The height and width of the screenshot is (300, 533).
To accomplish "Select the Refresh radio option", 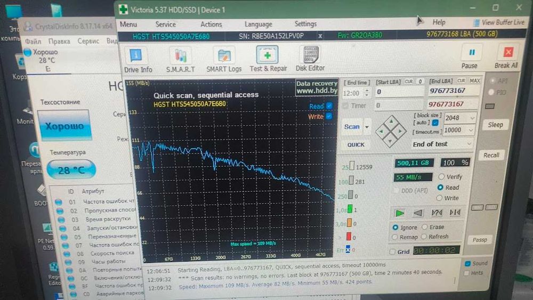I will coord(424,237).
